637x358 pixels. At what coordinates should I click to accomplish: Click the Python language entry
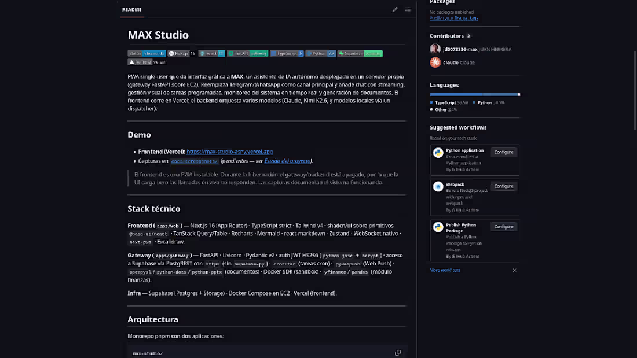[x=489, y=103]
